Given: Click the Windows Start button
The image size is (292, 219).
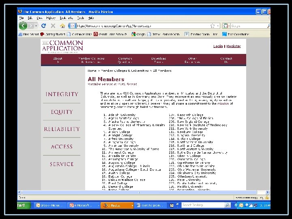Looking at the screenshot, I should 23,205.
